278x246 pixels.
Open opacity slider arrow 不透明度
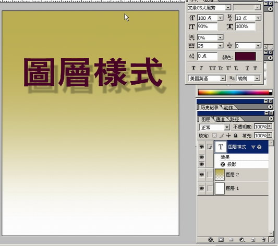point(270,126)
